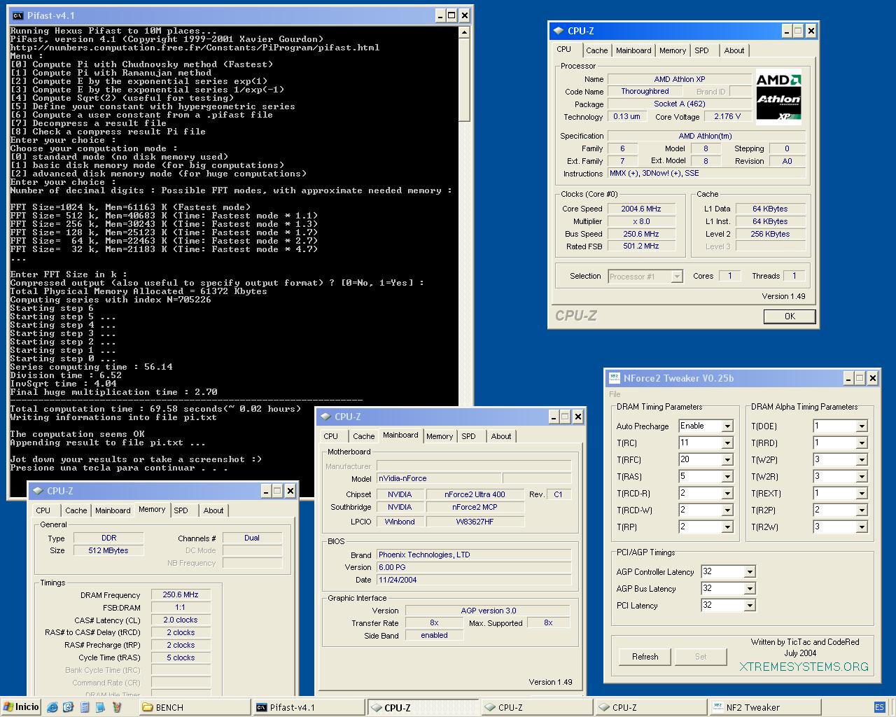Image resolution: width=896 pixels, height=717 pixels.
Task: Open Cache tab in the Athlon-logo CPU-Z window
Action: [x=596, y=50]
